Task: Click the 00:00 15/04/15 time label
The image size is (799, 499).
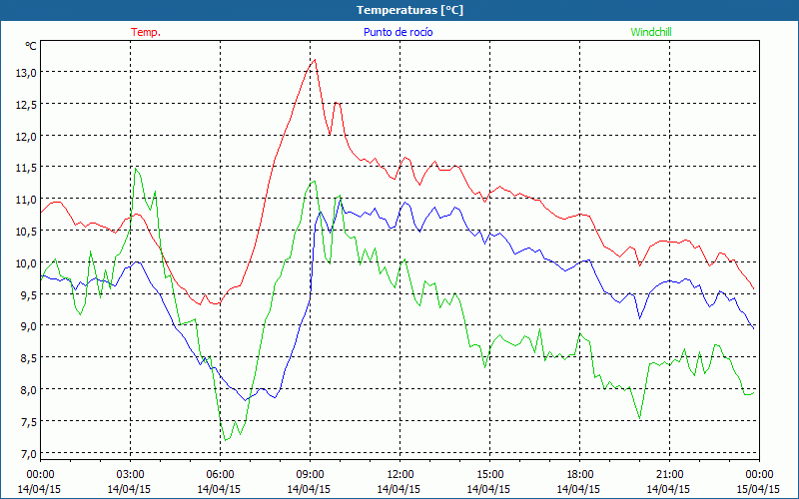Action: pos(759,482)
